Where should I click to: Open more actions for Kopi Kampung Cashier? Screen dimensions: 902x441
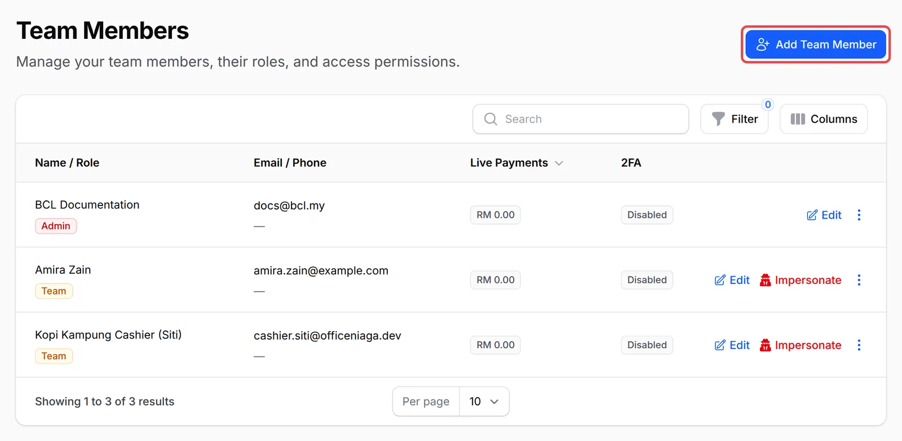(859, 345)
